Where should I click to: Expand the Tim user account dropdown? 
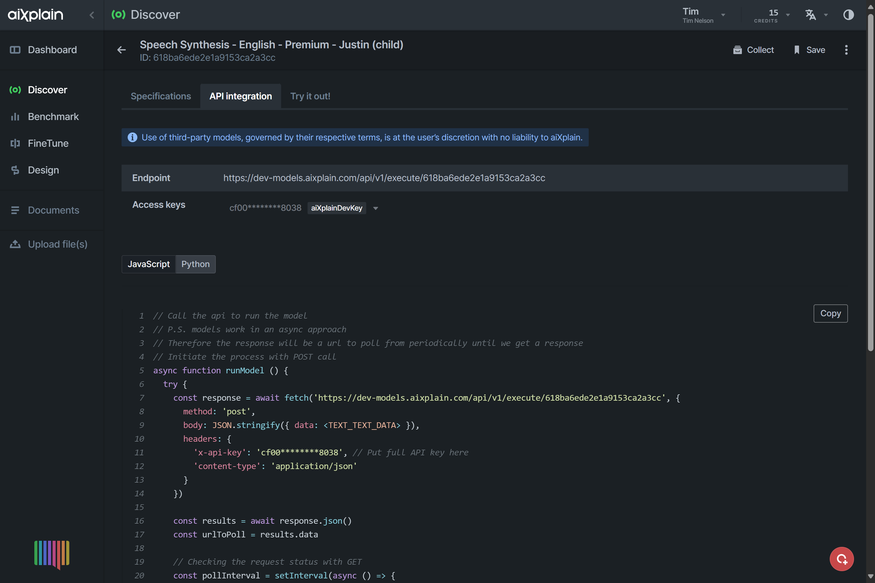723,14
